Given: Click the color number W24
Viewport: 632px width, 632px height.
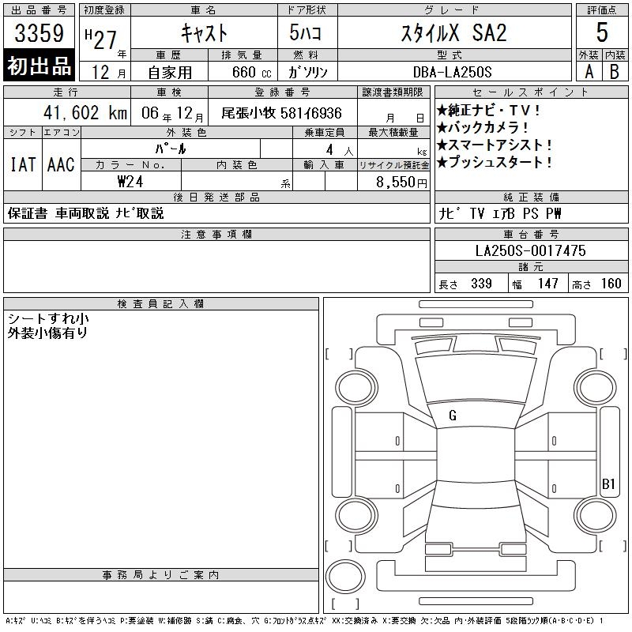Looking at the screenshot, I should [130, 182].
